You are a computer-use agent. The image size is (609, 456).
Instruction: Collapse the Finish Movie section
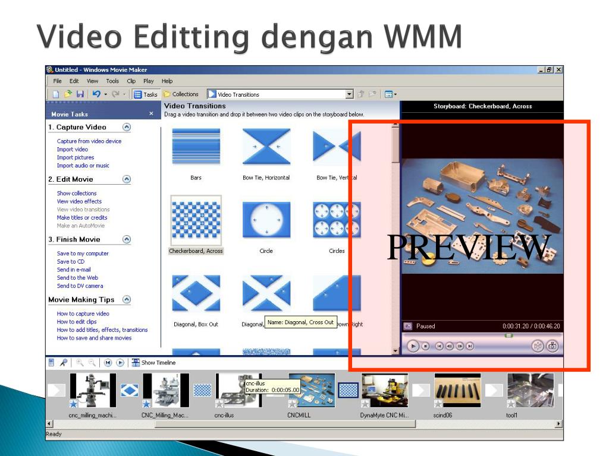pyautogui.click(x=127, y=239)
